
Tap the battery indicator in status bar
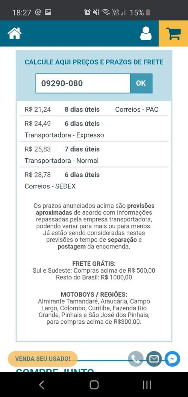click(x=148, y=12)
